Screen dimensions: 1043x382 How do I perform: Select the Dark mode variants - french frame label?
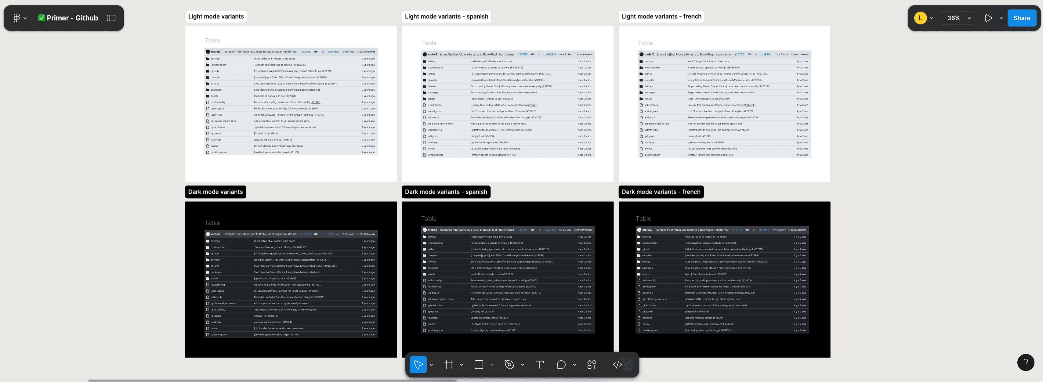[661, 192]
